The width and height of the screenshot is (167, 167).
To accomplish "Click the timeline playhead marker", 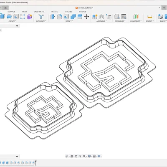I will pyautogui.click(x=35, y=162).
